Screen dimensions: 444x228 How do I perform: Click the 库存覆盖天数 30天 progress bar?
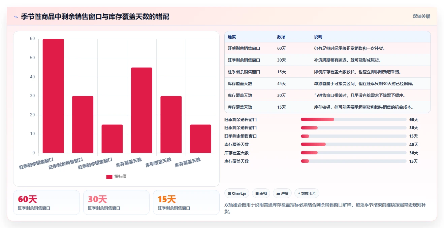(x=354, y=153)
